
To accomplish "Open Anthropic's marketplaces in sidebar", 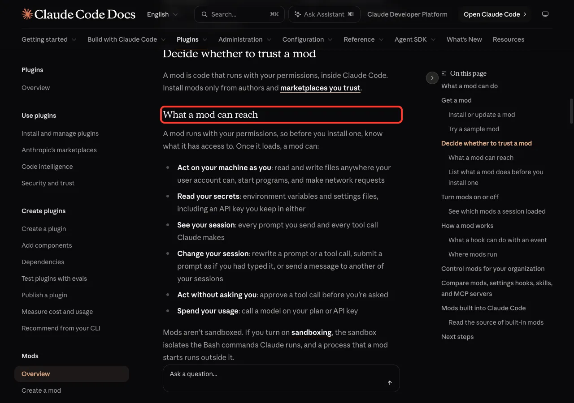I will tap(59, 150).
